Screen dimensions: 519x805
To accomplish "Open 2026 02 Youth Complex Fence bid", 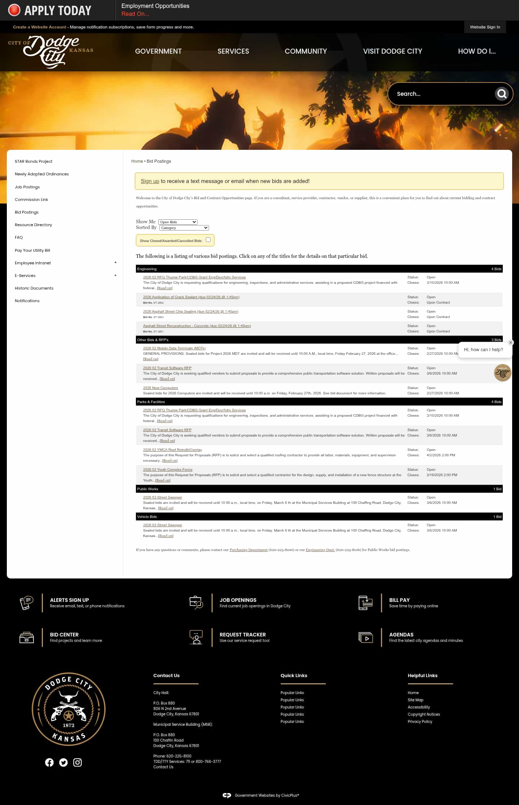I will [x=168, y=470].
